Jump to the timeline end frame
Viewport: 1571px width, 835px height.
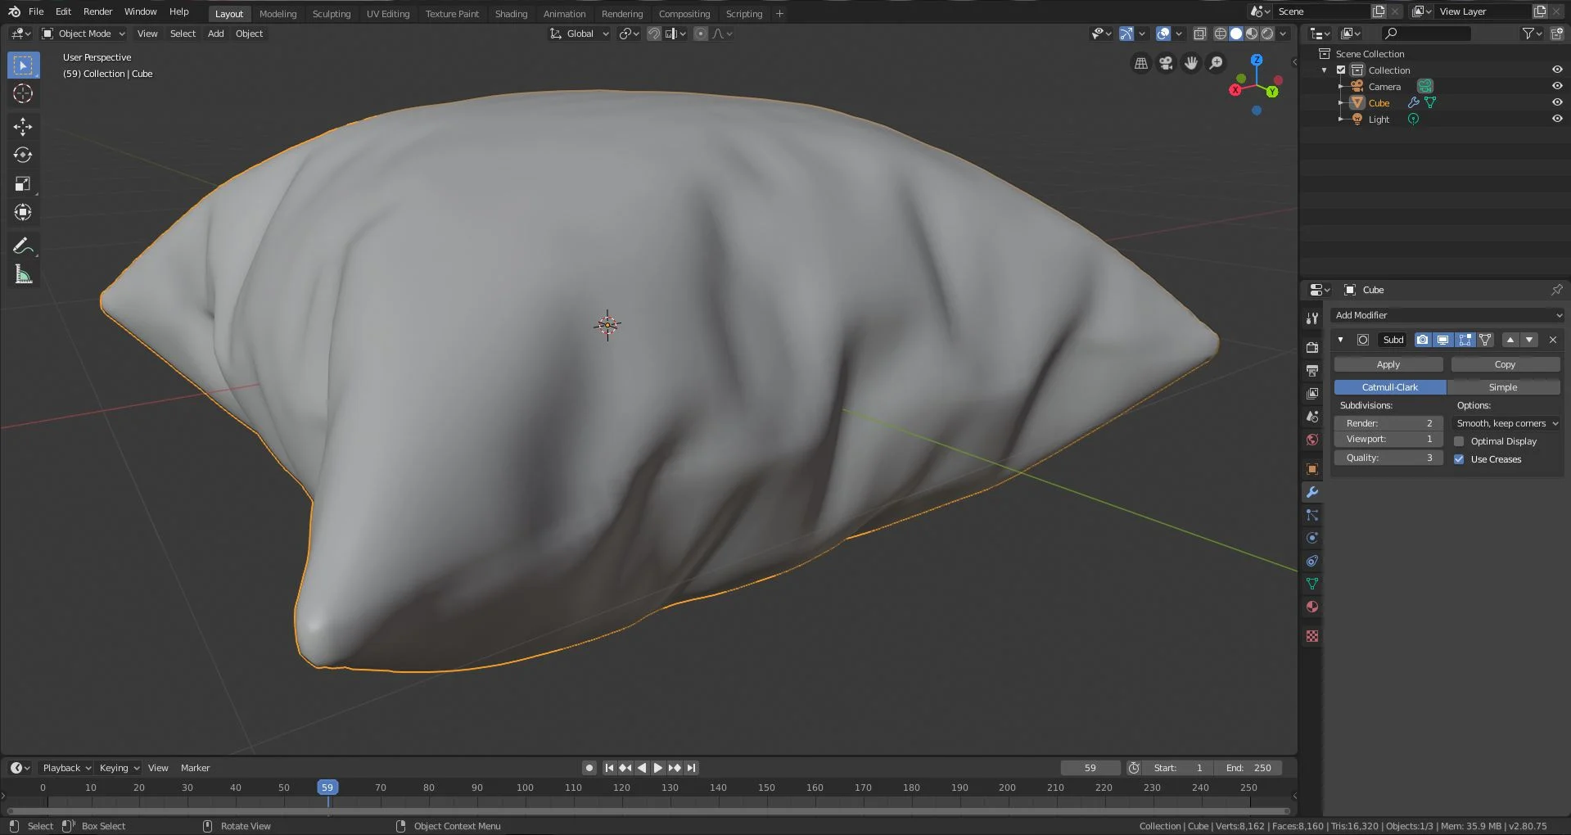click(x=692, y=768)
